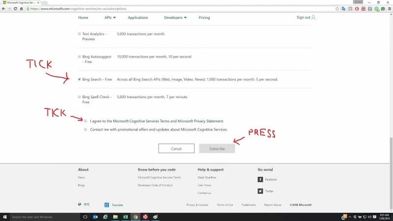The height and width of the screenshot is (221, 393).
Task: Click the red square extension icon
Action: pyautogui.click(x=364, y=9)
